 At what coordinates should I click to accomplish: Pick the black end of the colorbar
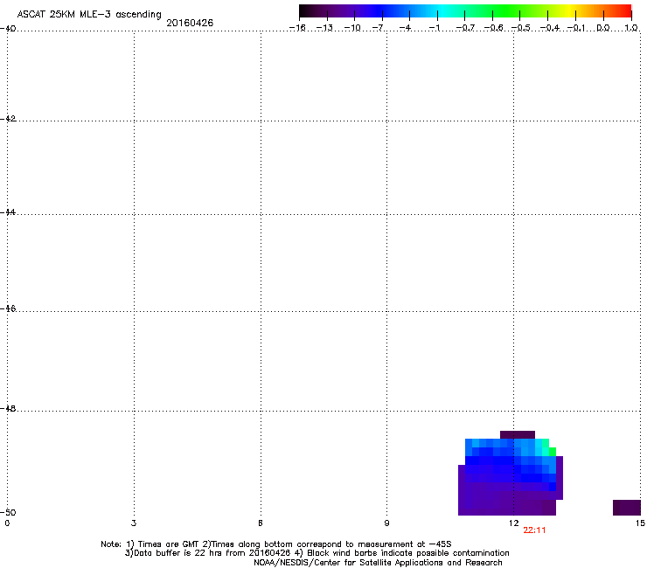click(305, 10)
